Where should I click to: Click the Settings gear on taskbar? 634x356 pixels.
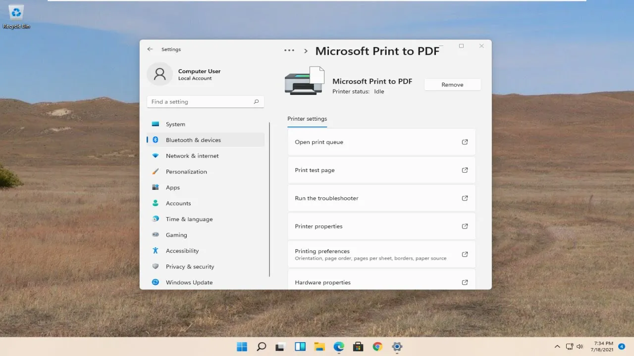point(397,347)
